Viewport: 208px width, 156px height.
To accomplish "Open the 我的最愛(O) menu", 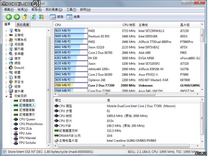I will (54, 10).
